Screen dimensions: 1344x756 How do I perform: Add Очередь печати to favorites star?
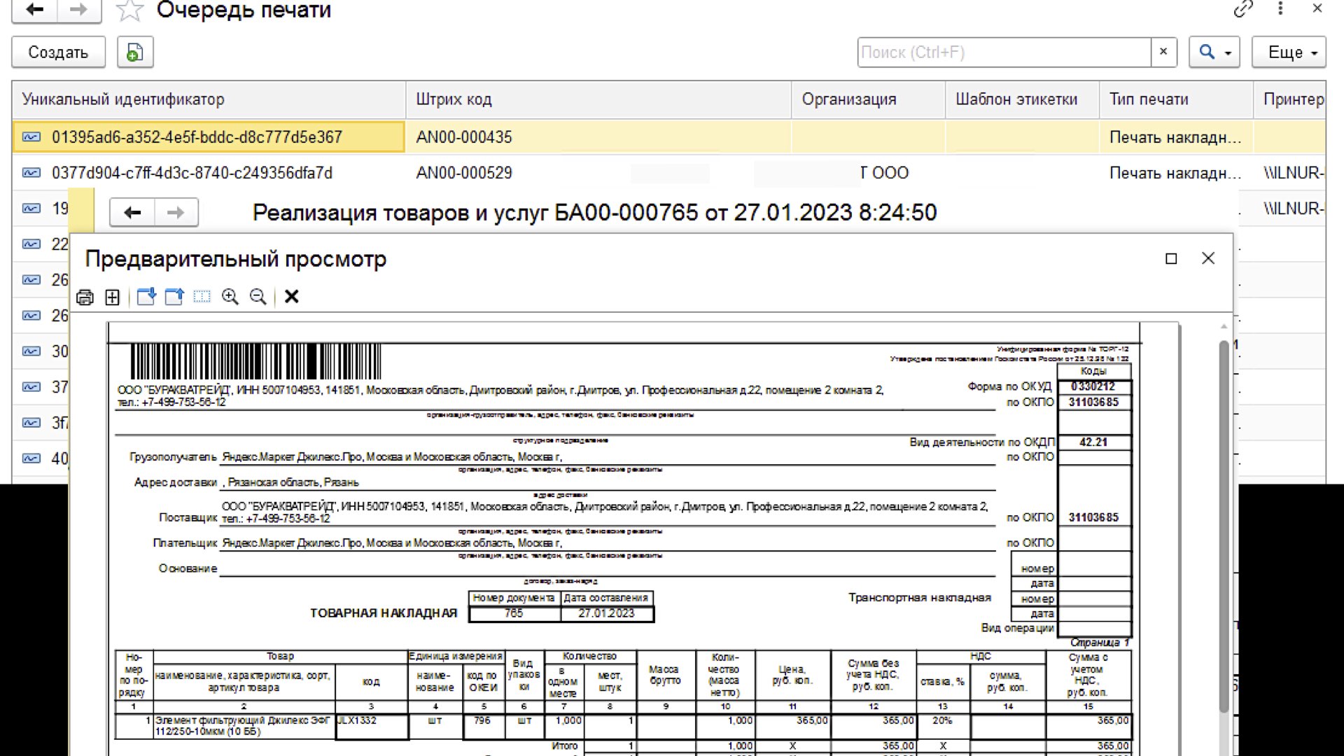pos(129,10)
